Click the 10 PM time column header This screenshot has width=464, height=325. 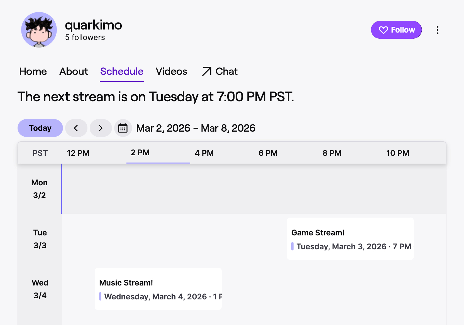pos(397,153)
